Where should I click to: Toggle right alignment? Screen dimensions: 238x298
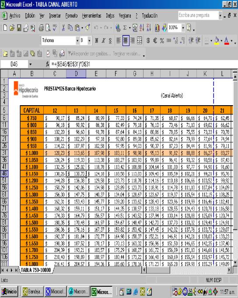pos(133,40)
